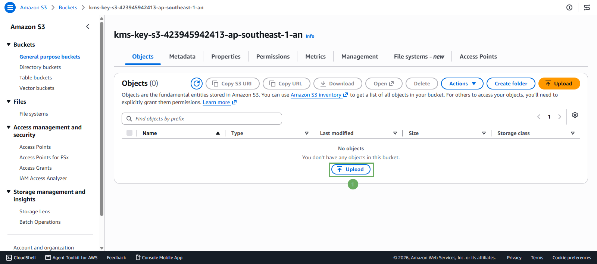The image size is (597, 264).
Task: Go to previous page of objects
Action: point(539,117)
